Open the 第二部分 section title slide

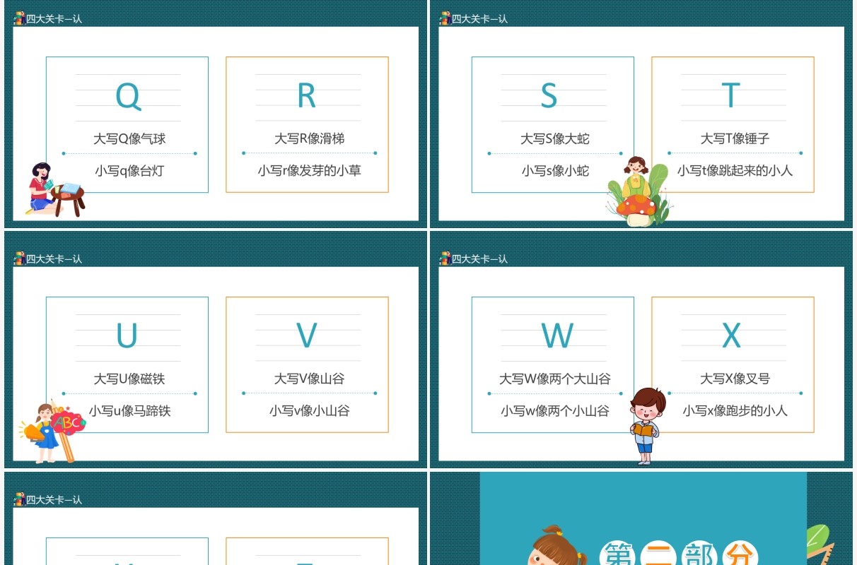642,518
